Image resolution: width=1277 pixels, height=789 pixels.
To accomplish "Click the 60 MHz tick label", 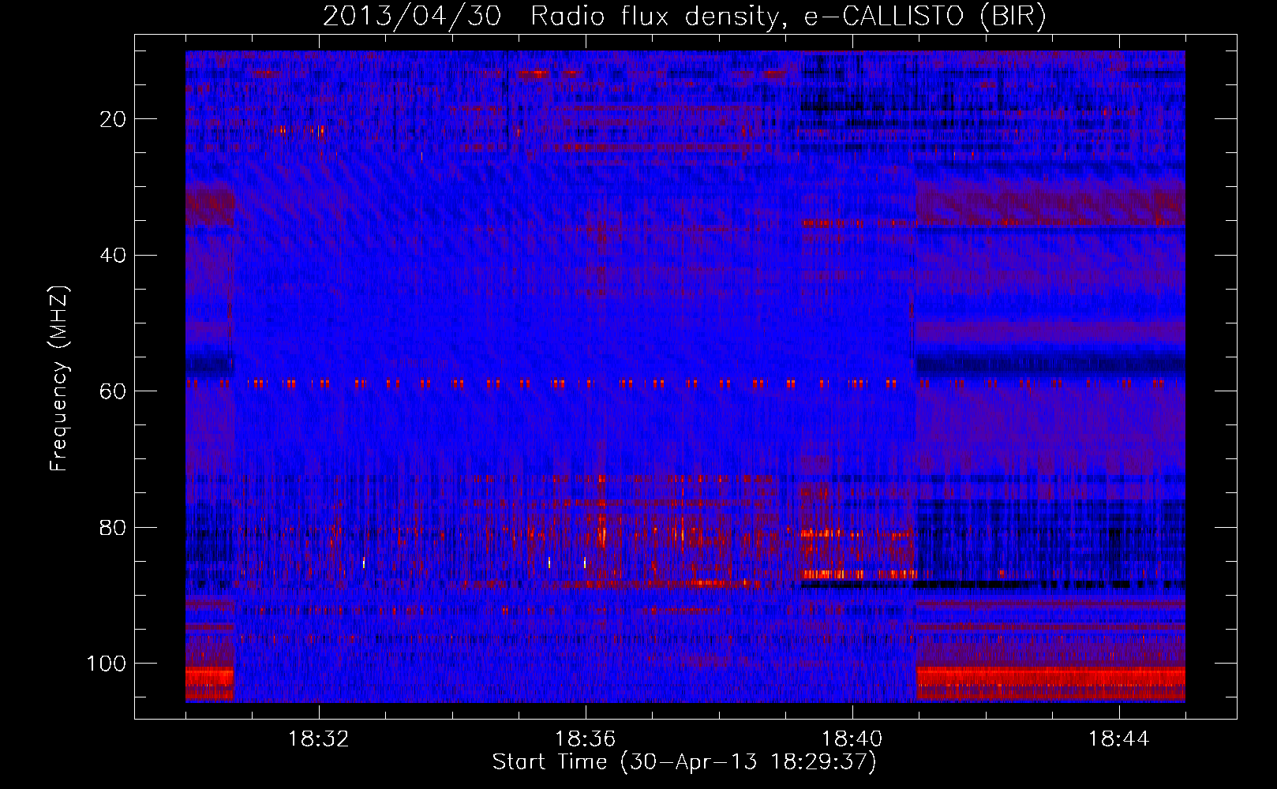I will pos(114,391).
